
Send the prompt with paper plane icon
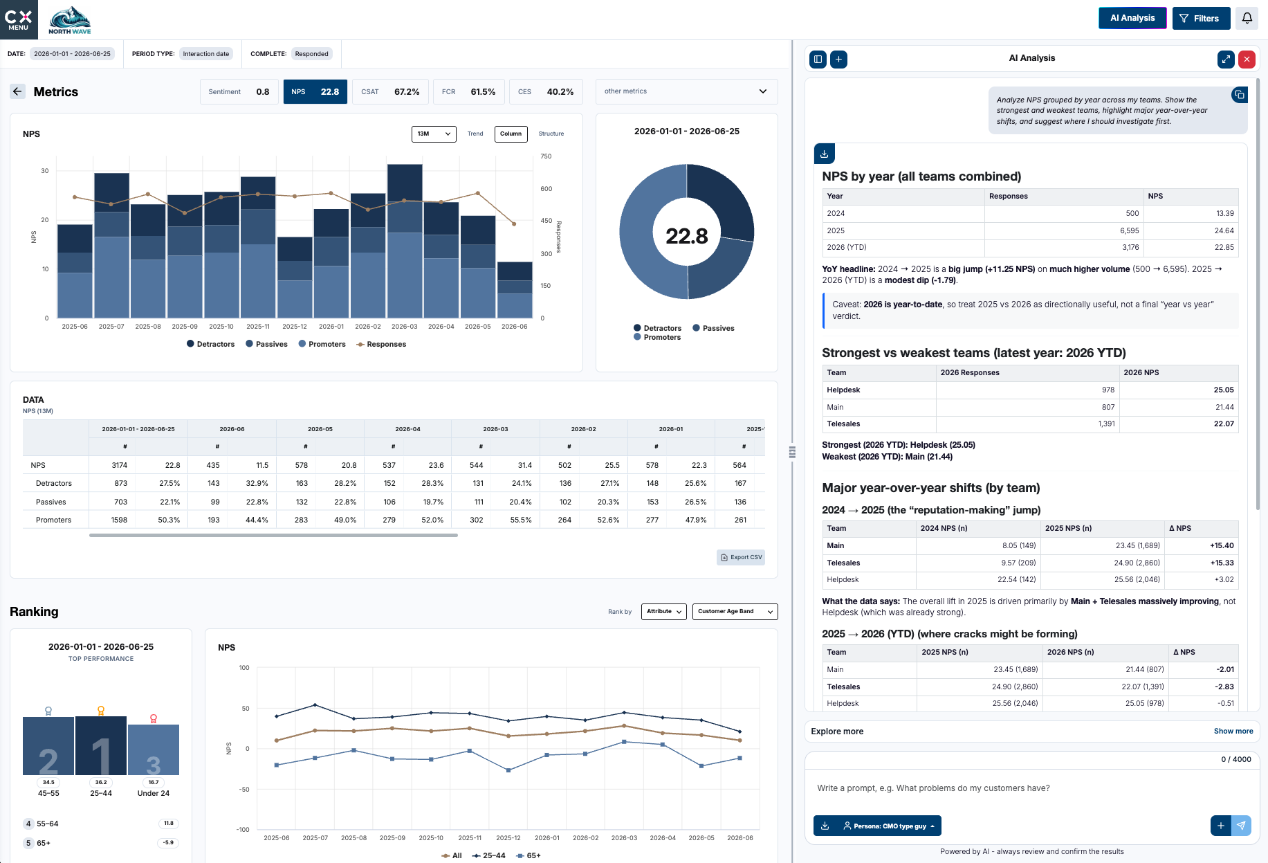[x=1241, y=826]
